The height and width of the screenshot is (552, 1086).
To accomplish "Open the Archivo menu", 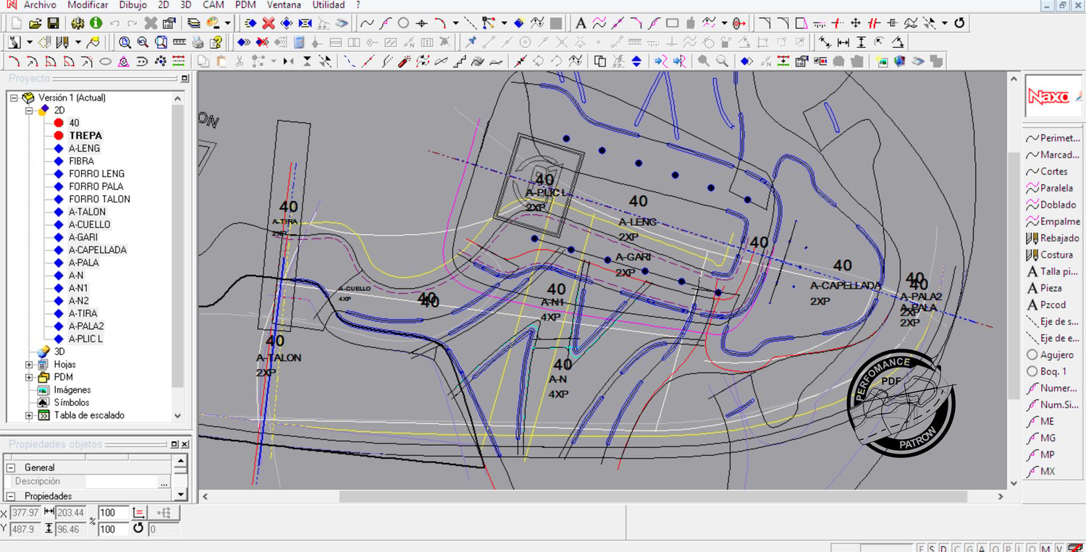I will pos(40,4).
